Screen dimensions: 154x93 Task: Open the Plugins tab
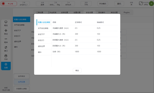[126, 12]
